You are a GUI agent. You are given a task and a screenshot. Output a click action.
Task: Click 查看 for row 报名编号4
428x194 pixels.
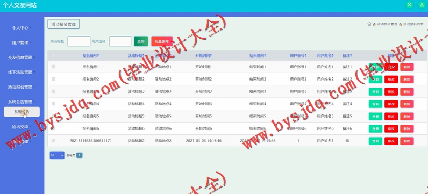[x=376, y=104]
